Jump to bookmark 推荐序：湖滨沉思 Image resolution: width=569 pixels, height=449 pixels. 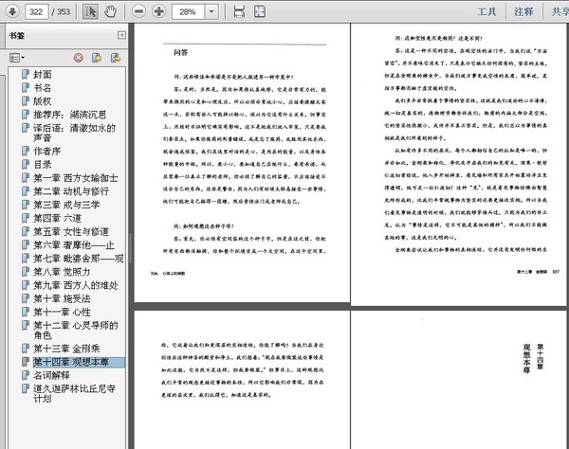pyautogui.click(x=70, y=115)
